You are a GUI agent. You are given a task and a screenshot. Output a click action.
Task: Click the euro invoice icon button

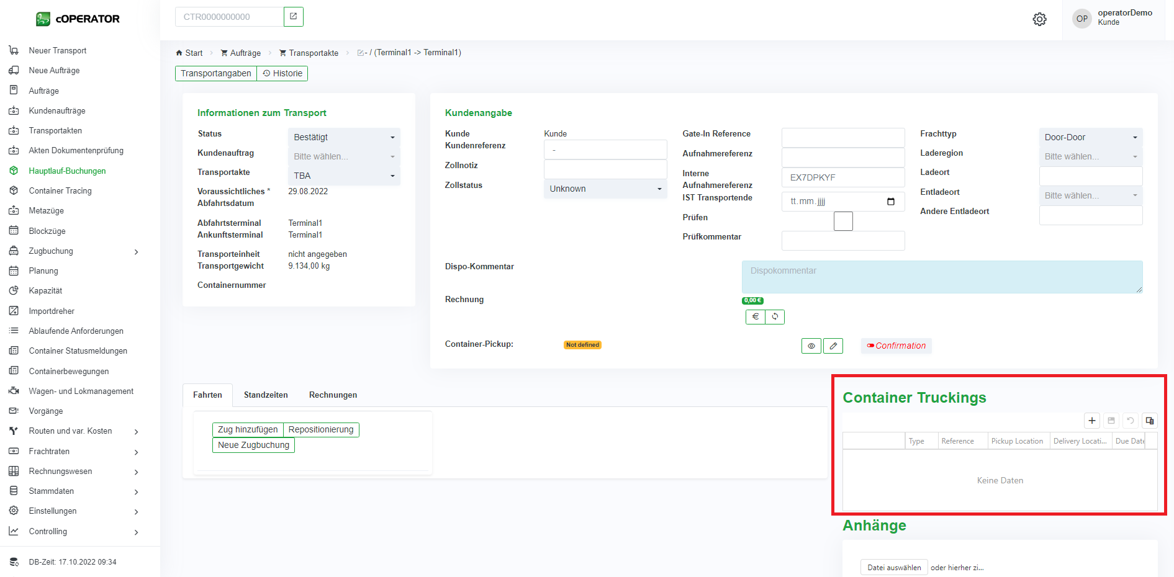coord(755,317)
